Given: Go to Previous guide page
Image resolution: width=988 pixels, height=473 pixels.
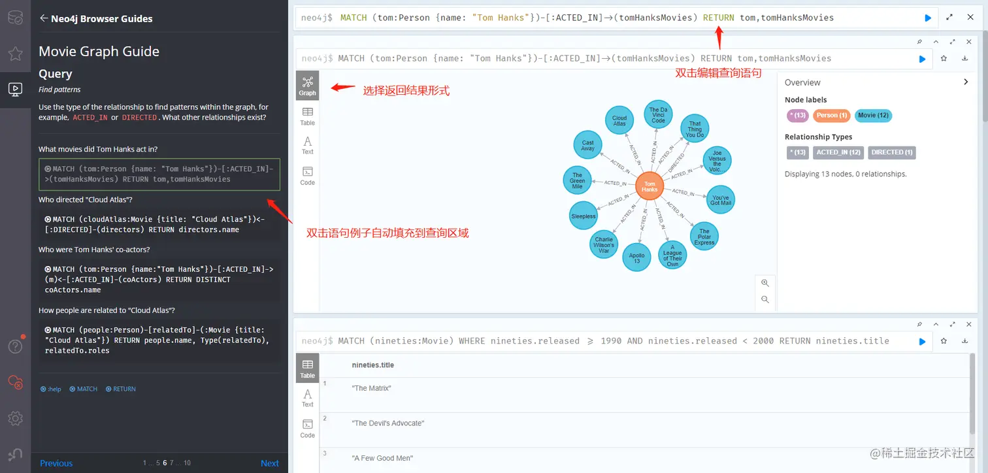Looking at the screenshot, I should 56,463.
